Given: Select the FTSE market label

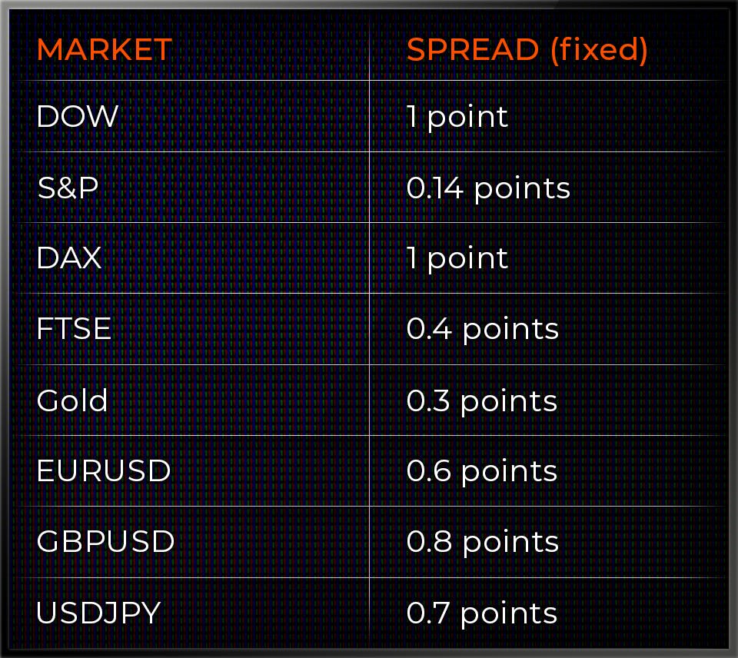Looking at the screenshot, I should 74,328.
